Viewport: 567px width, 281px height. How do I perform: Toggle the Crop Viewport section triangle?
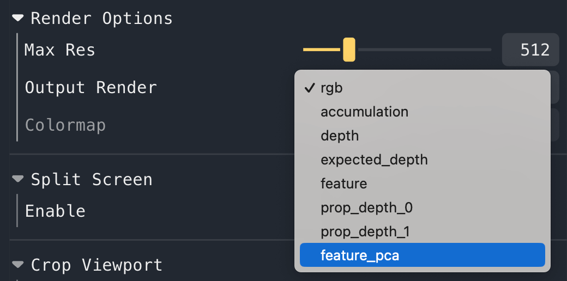(x=19, y=265)
